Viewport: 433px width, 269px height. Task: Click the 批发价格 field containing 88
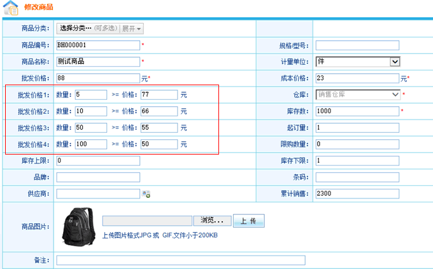coord(98,78)
